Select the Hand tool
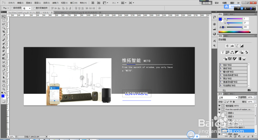The width and height of the screenshot is (258, 140). click(x=4, y=86)
